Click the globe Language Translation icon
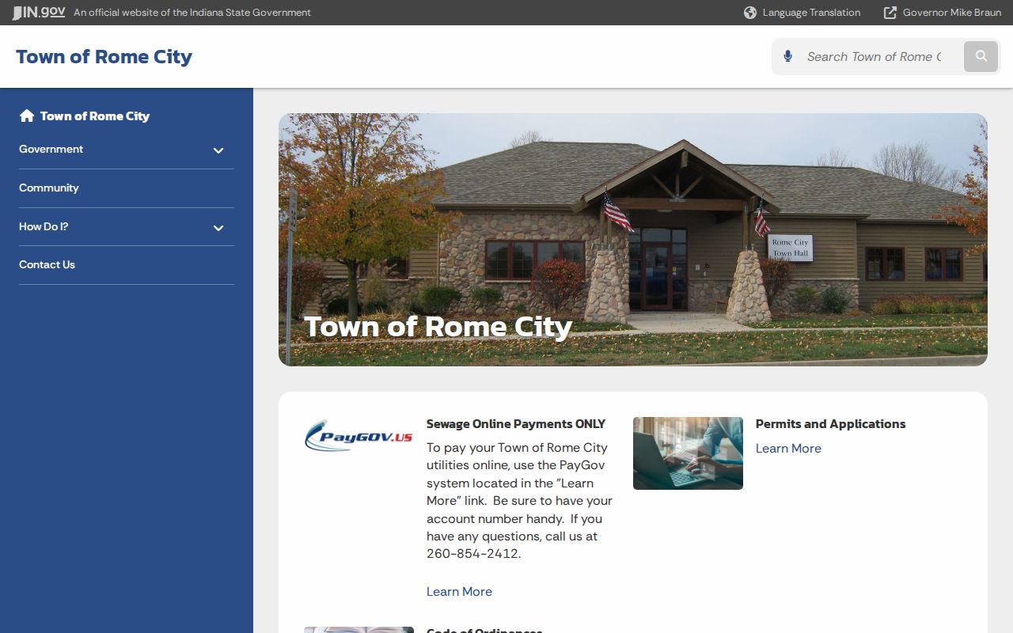The image size is (1013, 633). coord(750,13)
